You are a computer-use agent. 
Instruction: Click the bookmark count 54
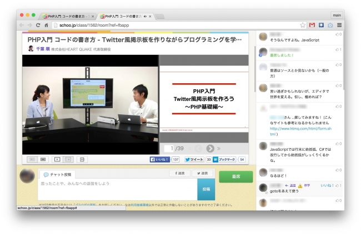click(242, 160)
